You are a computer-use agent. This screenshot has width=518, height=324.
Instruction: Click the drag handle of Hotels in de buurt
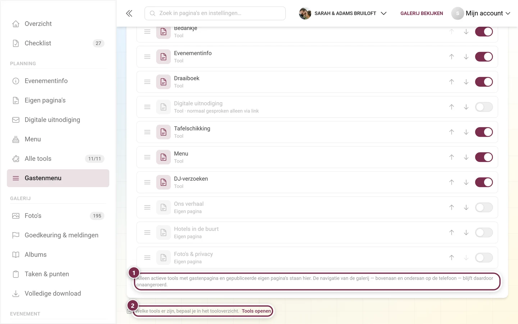click(147, 233)
